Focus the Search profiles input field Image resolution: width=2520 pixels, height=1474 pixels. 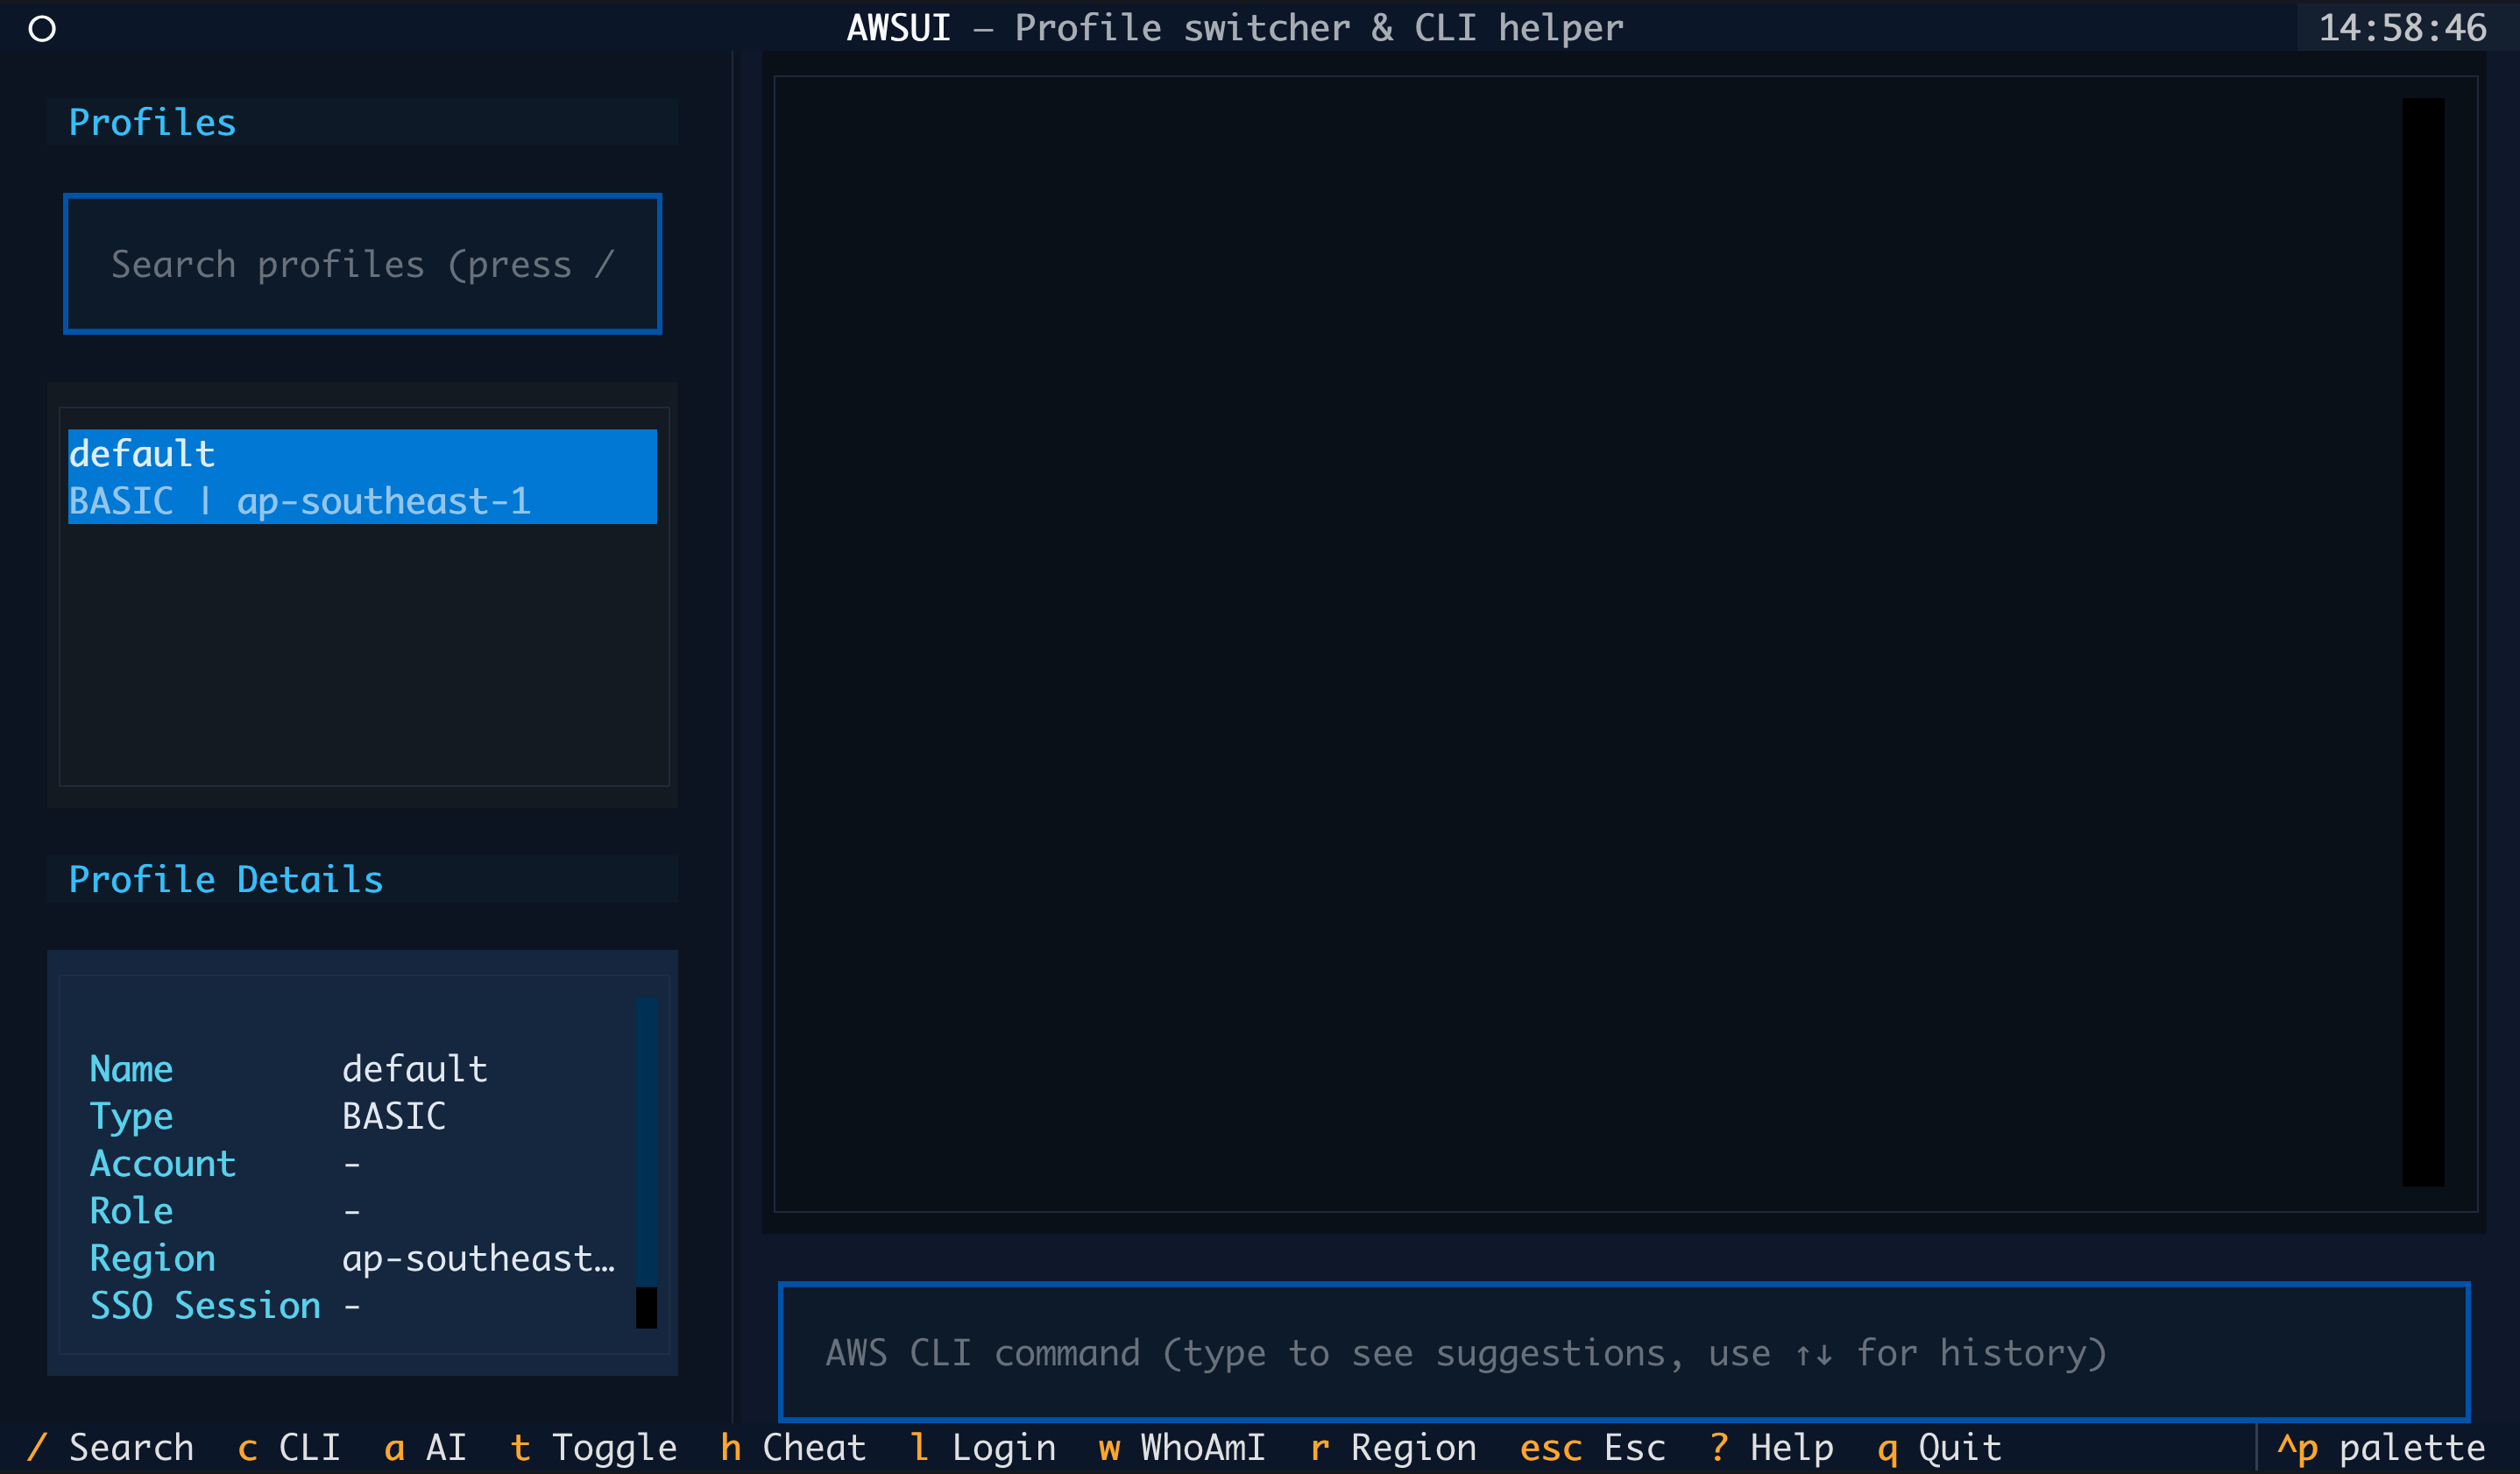coord(362,264)
